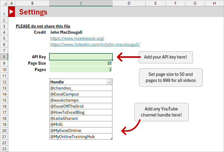Click the red play icon in cell A1
Image resolution: width=224 pixels, height=152 pixels.
coord(12,12)
